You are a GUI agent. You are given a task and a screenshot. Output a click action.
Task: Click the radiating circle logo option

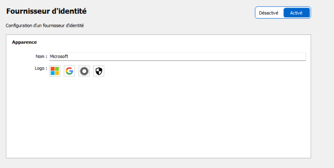point(84,71)
